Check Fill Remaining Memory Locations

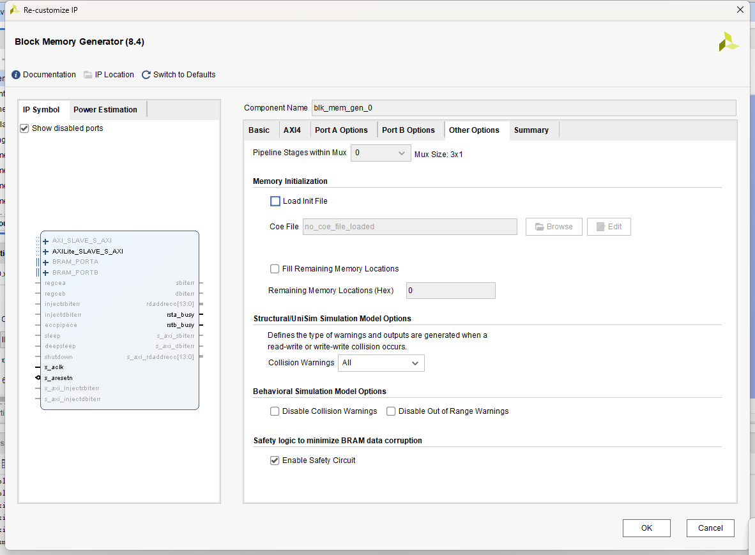pyautogui.click(x=275, y=269)
